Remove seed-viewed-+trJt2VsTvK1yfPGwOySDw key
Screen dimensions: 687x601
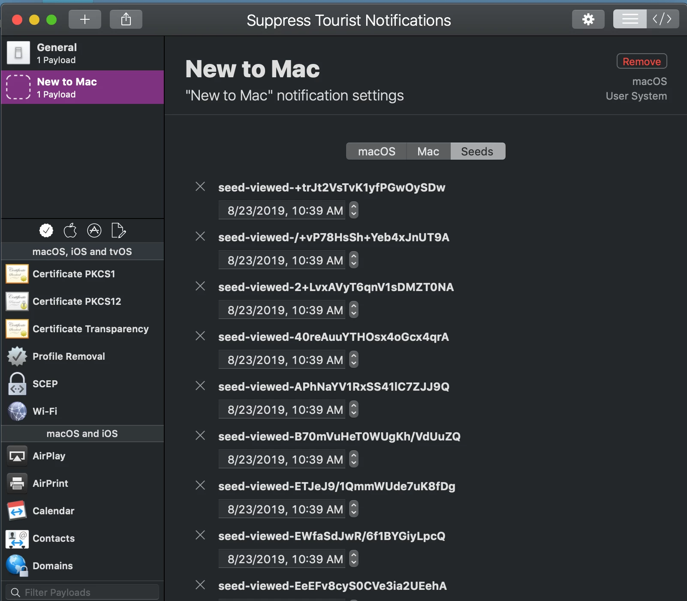point(200,186)
